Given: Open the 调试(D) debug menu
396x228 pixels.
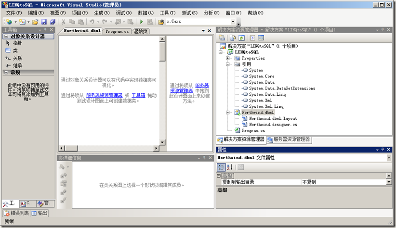Looking at the screenshot, I should click(x=124, y=13).
